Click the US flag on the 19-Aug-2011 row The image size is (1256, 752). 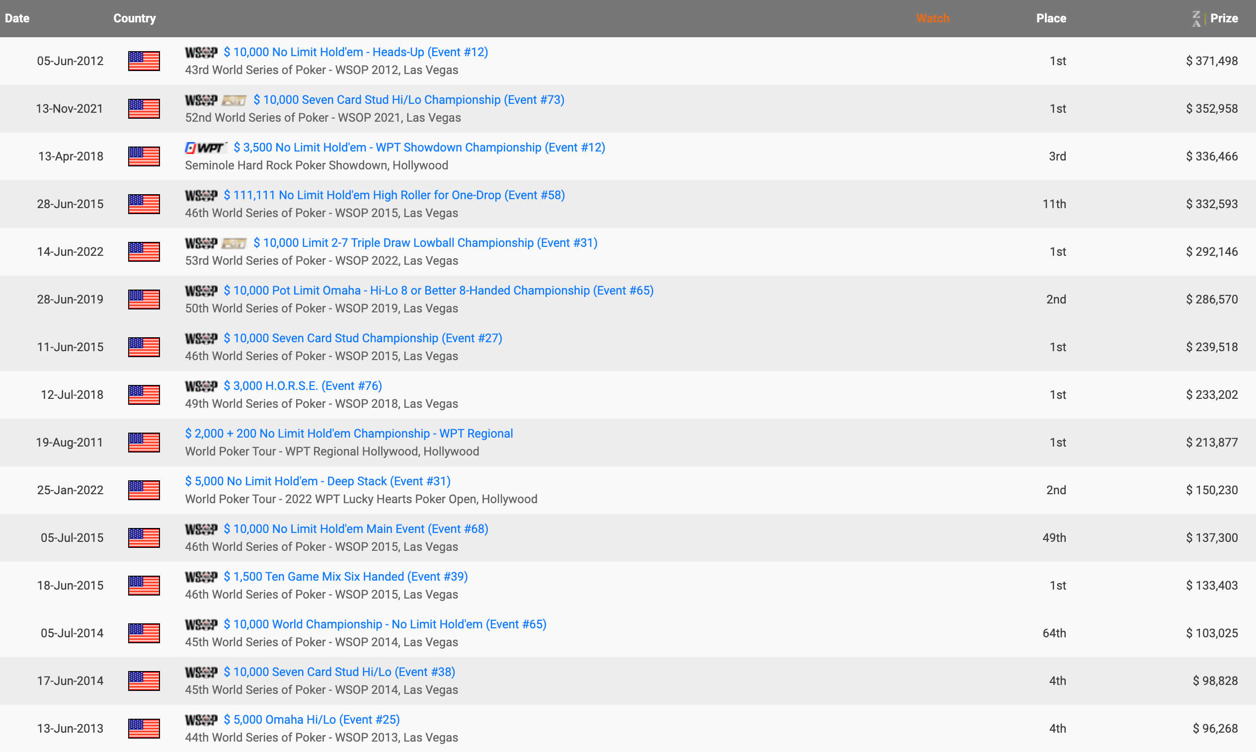[144, 443]
